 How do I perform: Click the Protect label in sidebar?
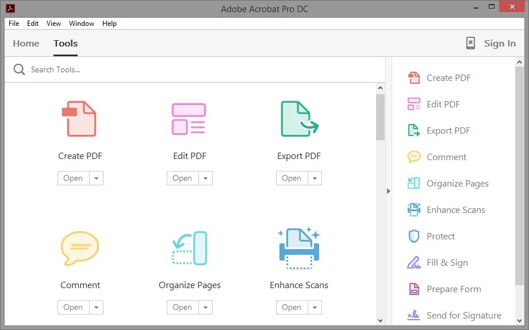(x=440, y=236)
